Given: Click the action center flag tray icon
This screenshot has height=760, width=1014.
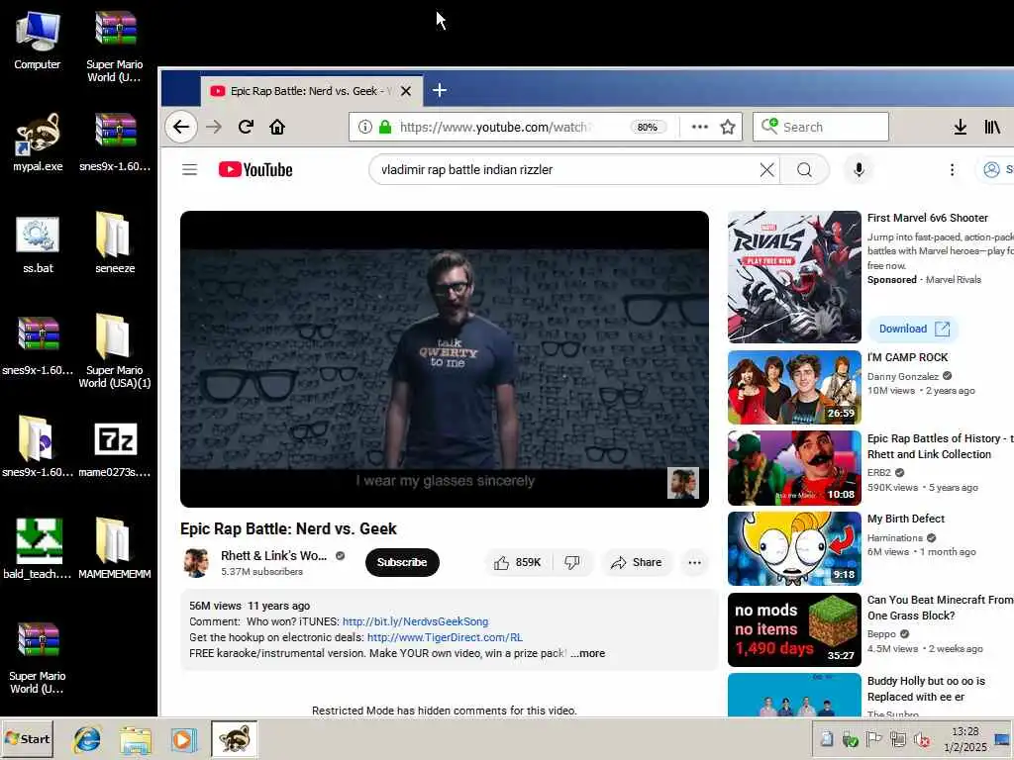Looking at the screenshot, I should (x=873, y=739).
